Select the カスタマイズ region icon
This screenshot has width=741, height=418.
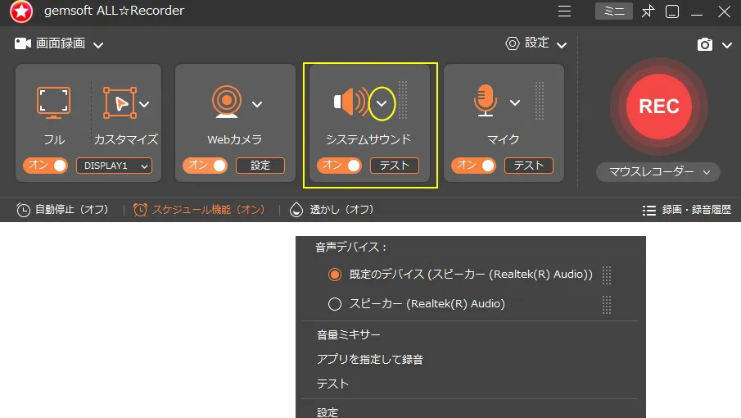tap(120, 102)
